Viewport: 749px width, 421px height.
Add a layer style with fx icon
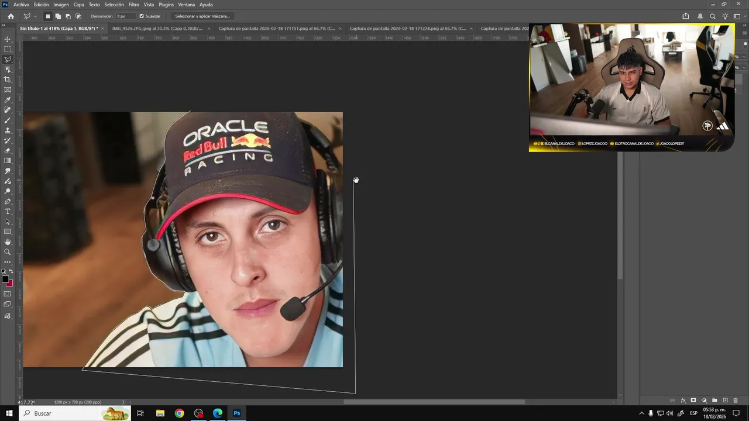coord(683,401)
